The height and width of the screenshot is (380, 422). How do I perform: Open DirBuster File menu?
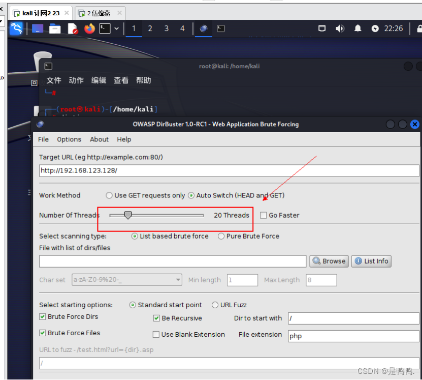43,139
